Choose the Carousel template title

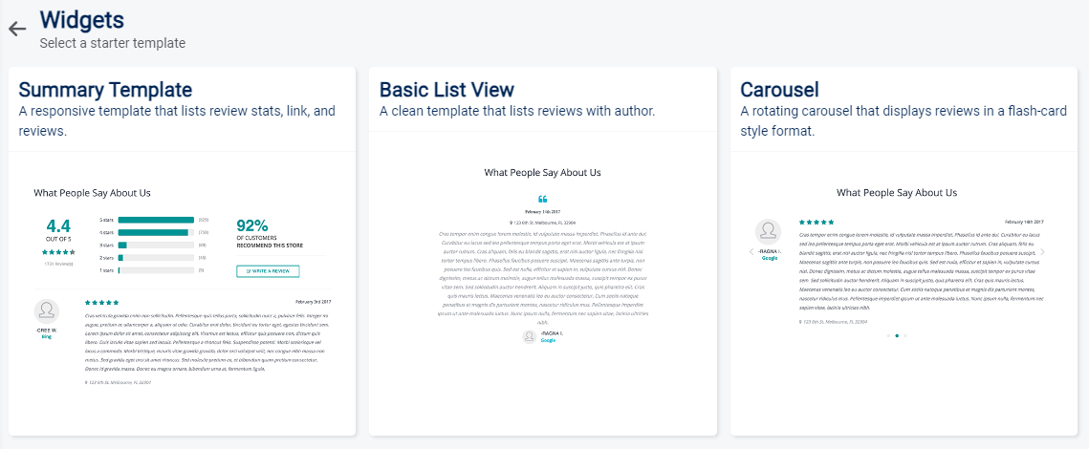779,90
